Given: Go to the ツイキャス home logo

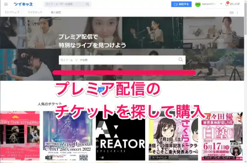Looking at the screenshot, I should coord(23,4).
